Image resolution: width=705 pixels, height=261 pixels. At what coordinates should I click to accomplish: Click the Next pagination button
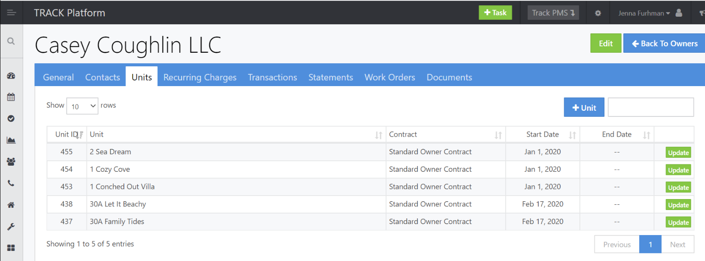point(677,244)
